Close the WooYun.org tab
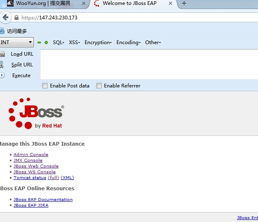 pyautogui.click(x=84, y=3)
